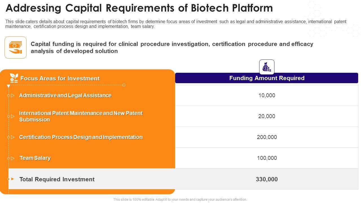The height and width of the screenshot is (203, 361).
Task: Click the Certification Process Design and Implementation text
Action: (81, 137)
